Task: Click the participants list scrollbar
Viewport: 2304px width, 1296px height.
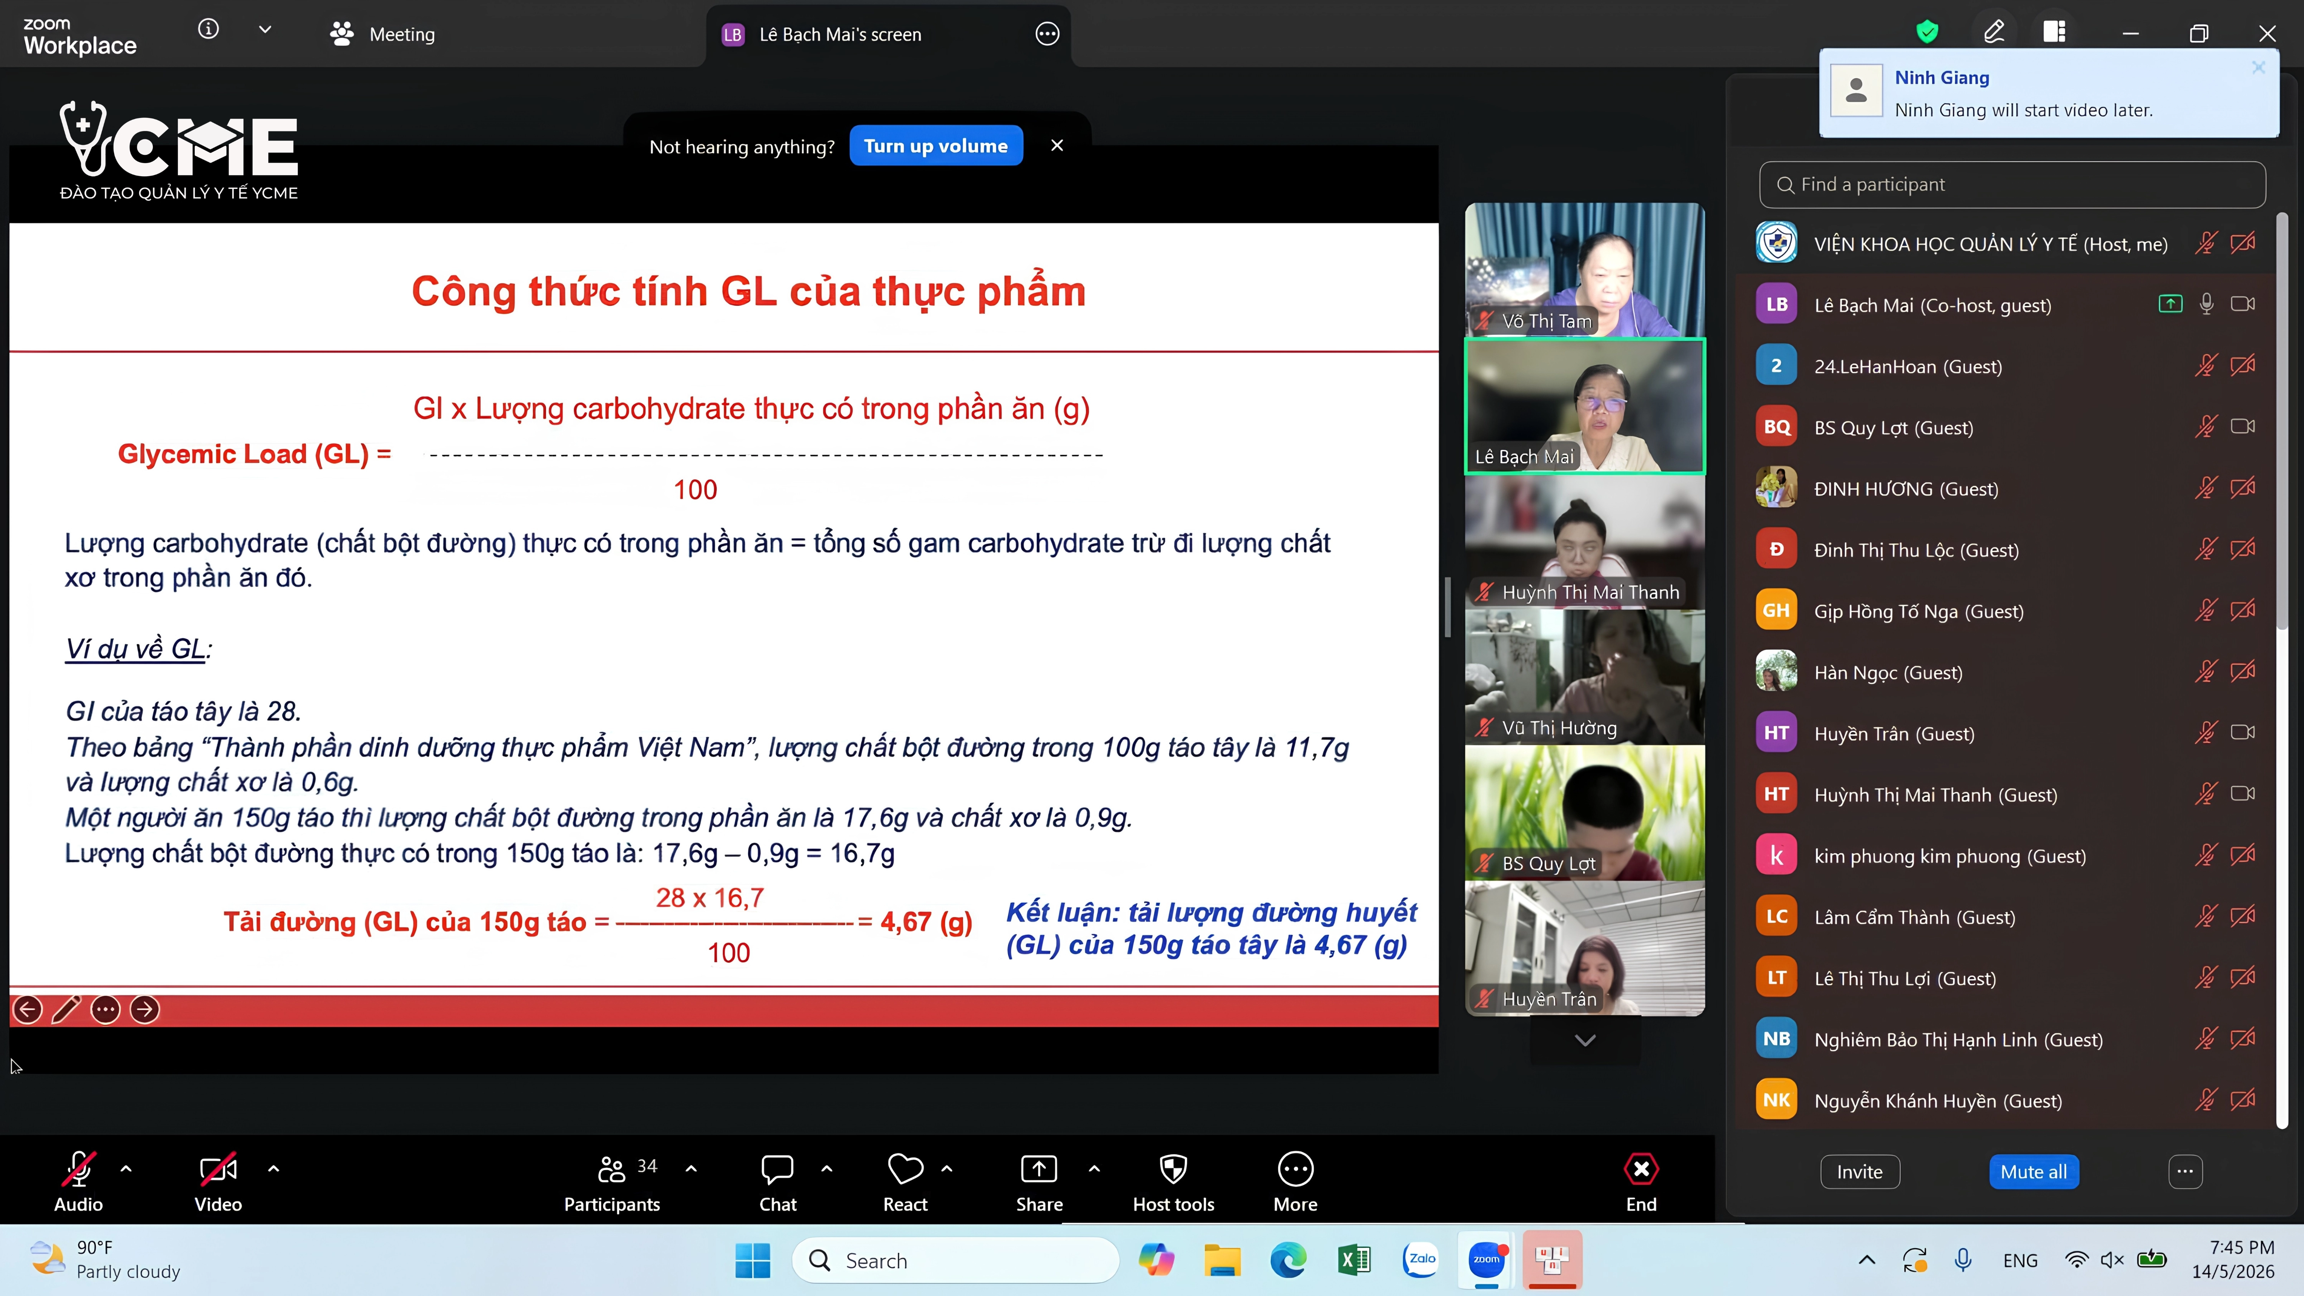Action: pyautogui.click(x=2282, y=420)
